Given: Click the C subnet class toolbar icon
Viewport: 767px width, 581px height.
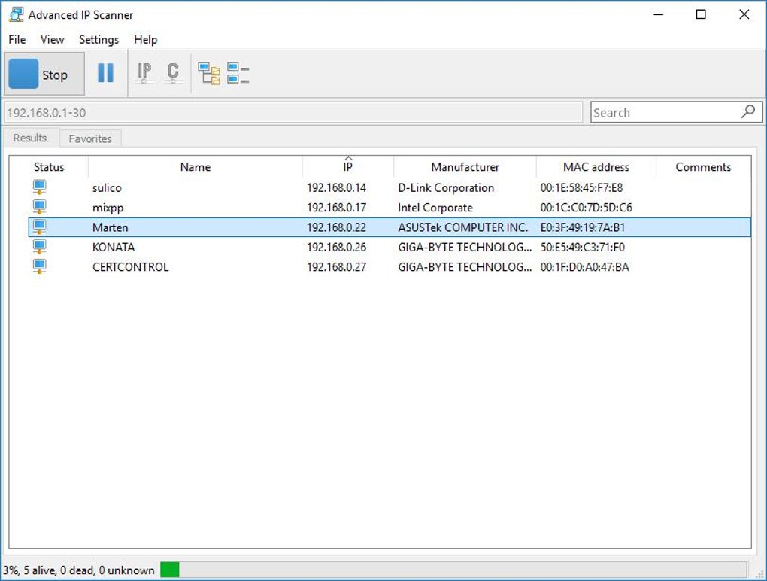Looking at the screenshot, I should (173, 73).
